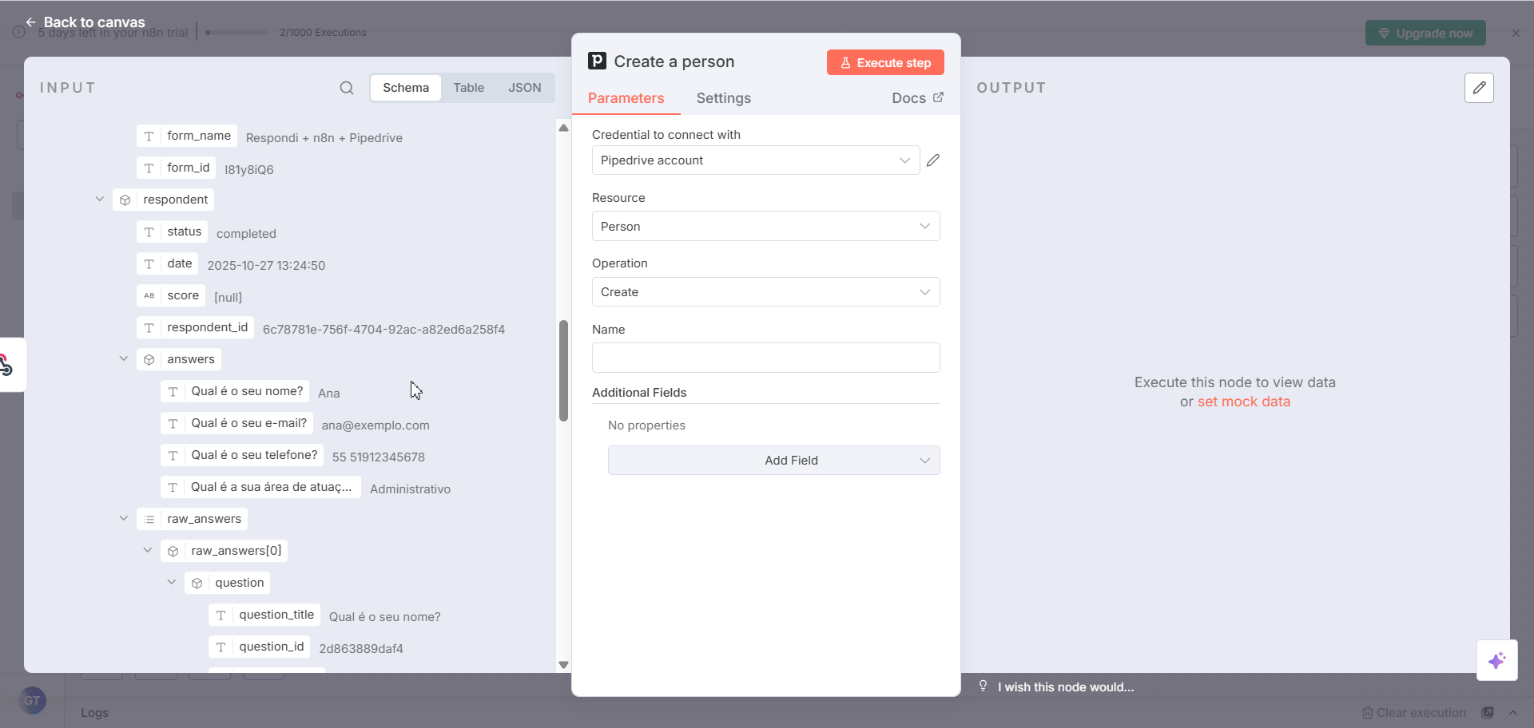Select the date schema field
The height and width of the screenshot is (728, 1534).
click(x=168, y=263)
